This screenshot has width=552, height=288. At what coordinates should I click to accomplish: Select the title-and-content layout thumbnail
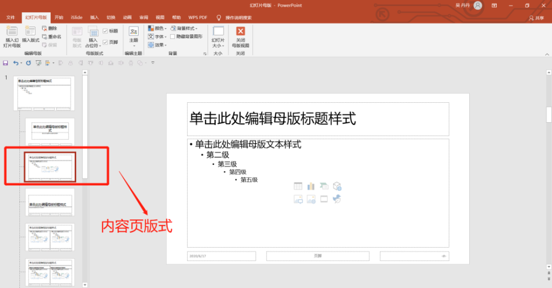[x=50, y=167]
